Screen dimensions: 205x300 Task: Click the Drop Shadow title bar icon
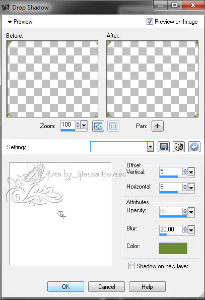[x=6, y=8]
